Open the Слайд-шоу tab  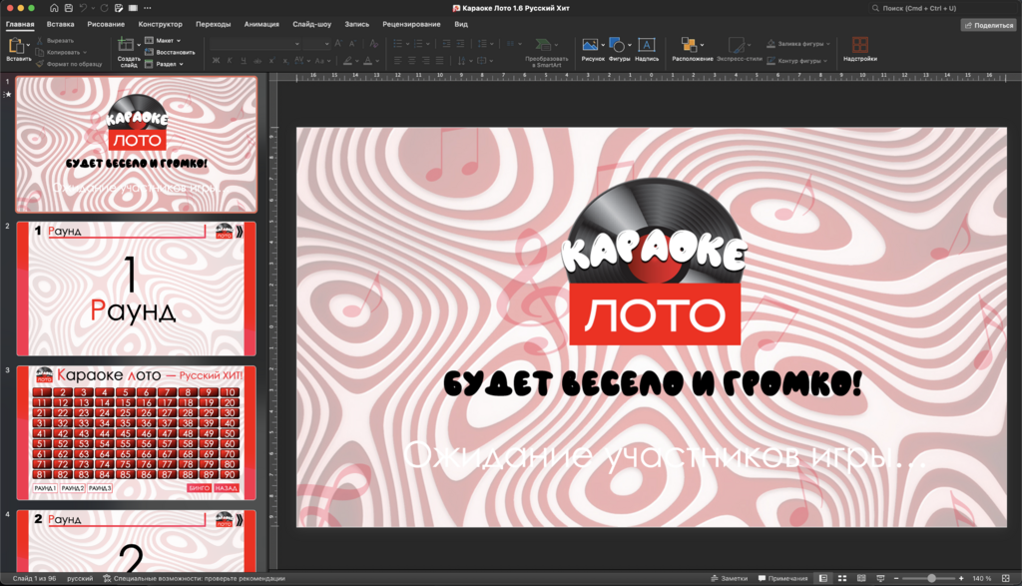311,24
